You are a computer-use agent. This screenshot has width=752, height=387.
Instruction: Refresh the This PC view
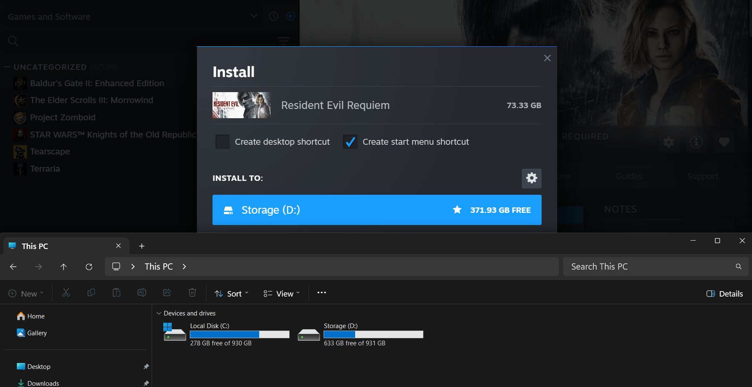pos(89,267)
